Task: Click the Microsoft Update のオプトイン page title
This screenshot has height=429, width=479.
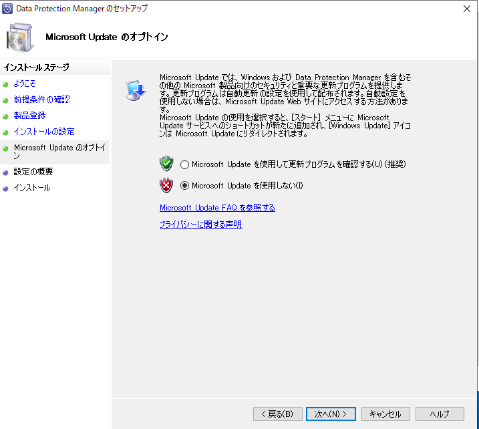Action: 107,37
